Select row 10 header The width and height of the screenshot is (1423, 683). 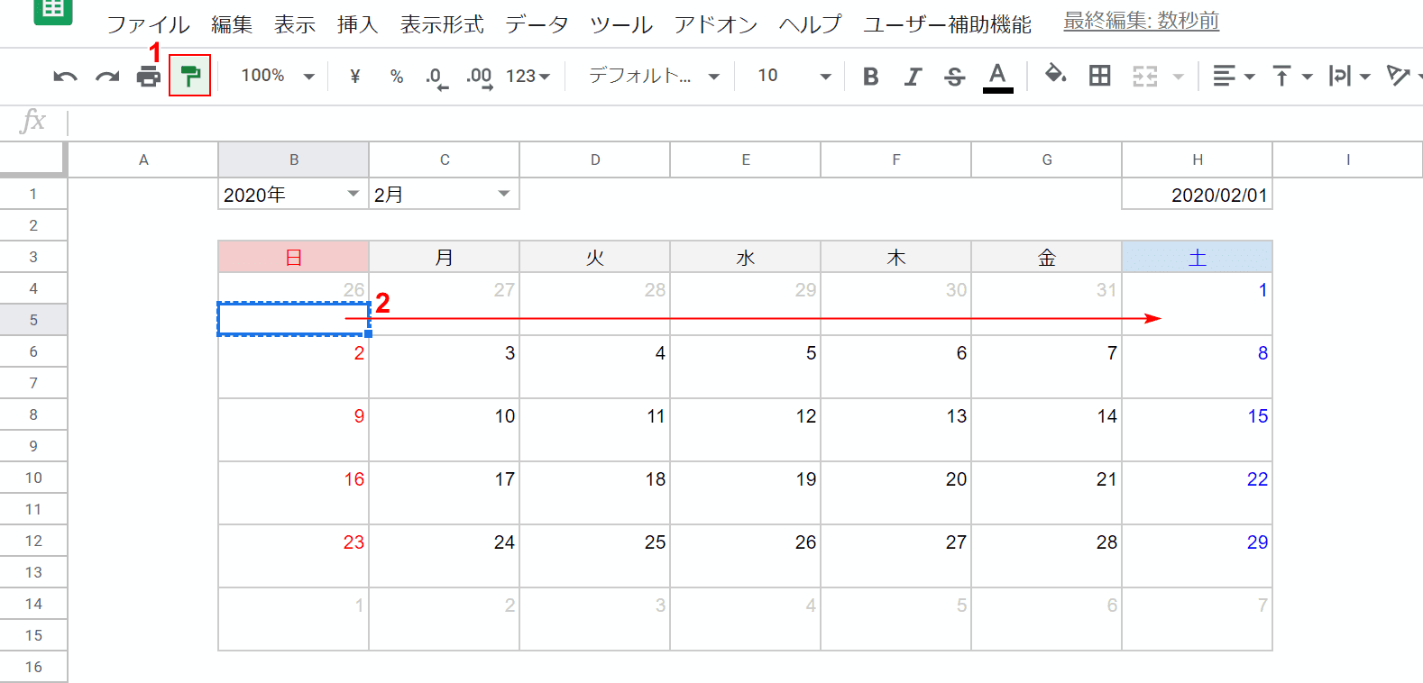tap(33, 478)
